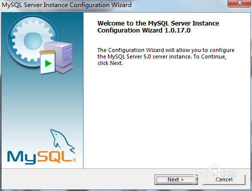252x191 pixels.
Task: Click the "The Configuration Wizard will allow you" paragraph
Action: click(166, 56)
